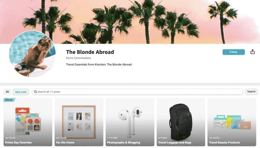Open the Travel Luggage and Bags list

pyautogui.click(x=181, y=122)
